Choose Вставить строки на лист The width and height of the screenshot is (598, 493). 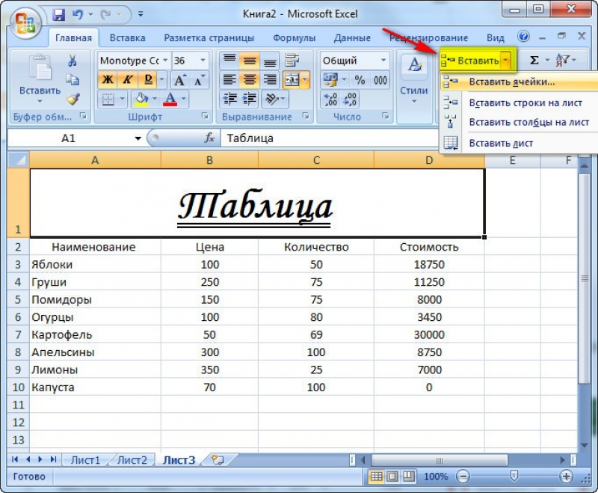pyautogui.click(x=519, y=103)
